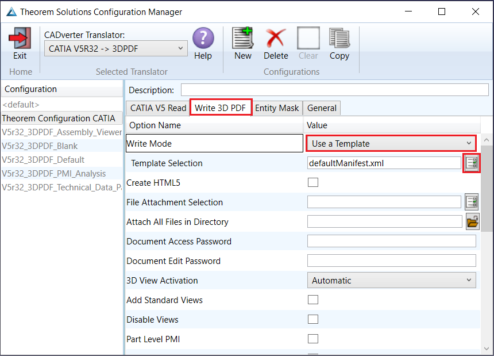Click the Exit icon in the Home group
494x356 pixels.
[20, 38]
